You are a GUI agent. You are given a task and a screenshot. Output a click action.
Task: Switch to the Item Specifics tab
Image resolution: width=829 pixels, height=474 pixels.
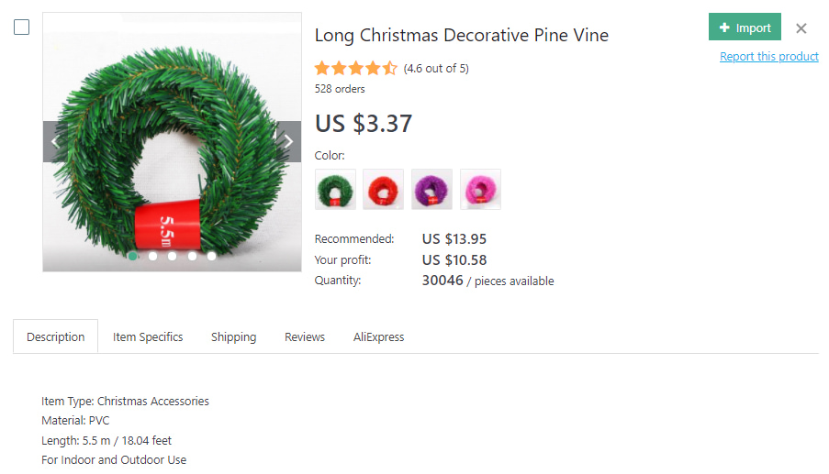click(x=148, y=336)
